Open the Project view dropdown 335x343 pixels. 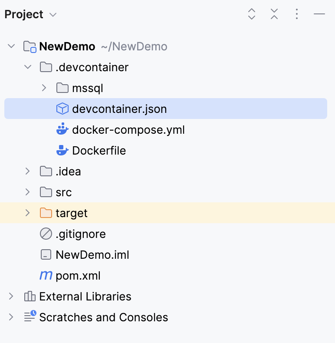(53, 15)
